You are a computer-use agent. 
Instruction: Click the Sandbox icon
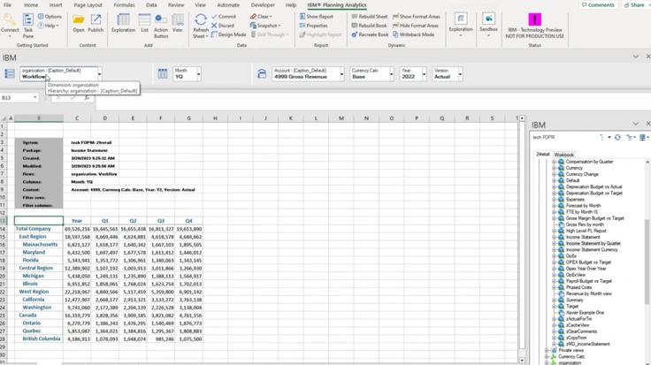pyautogui.click(x=488, y=23)
